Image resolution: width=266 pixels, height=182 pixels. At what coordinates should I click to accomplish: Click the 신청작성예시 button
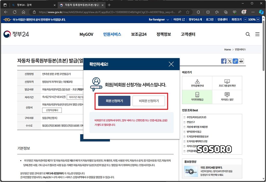(x=52, y=110)
